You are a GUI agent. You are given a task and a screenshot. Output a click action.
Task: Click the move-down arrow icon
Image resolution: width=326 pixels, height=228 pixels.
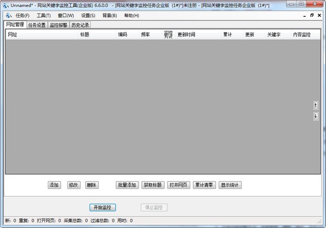[x=316, y=116]
